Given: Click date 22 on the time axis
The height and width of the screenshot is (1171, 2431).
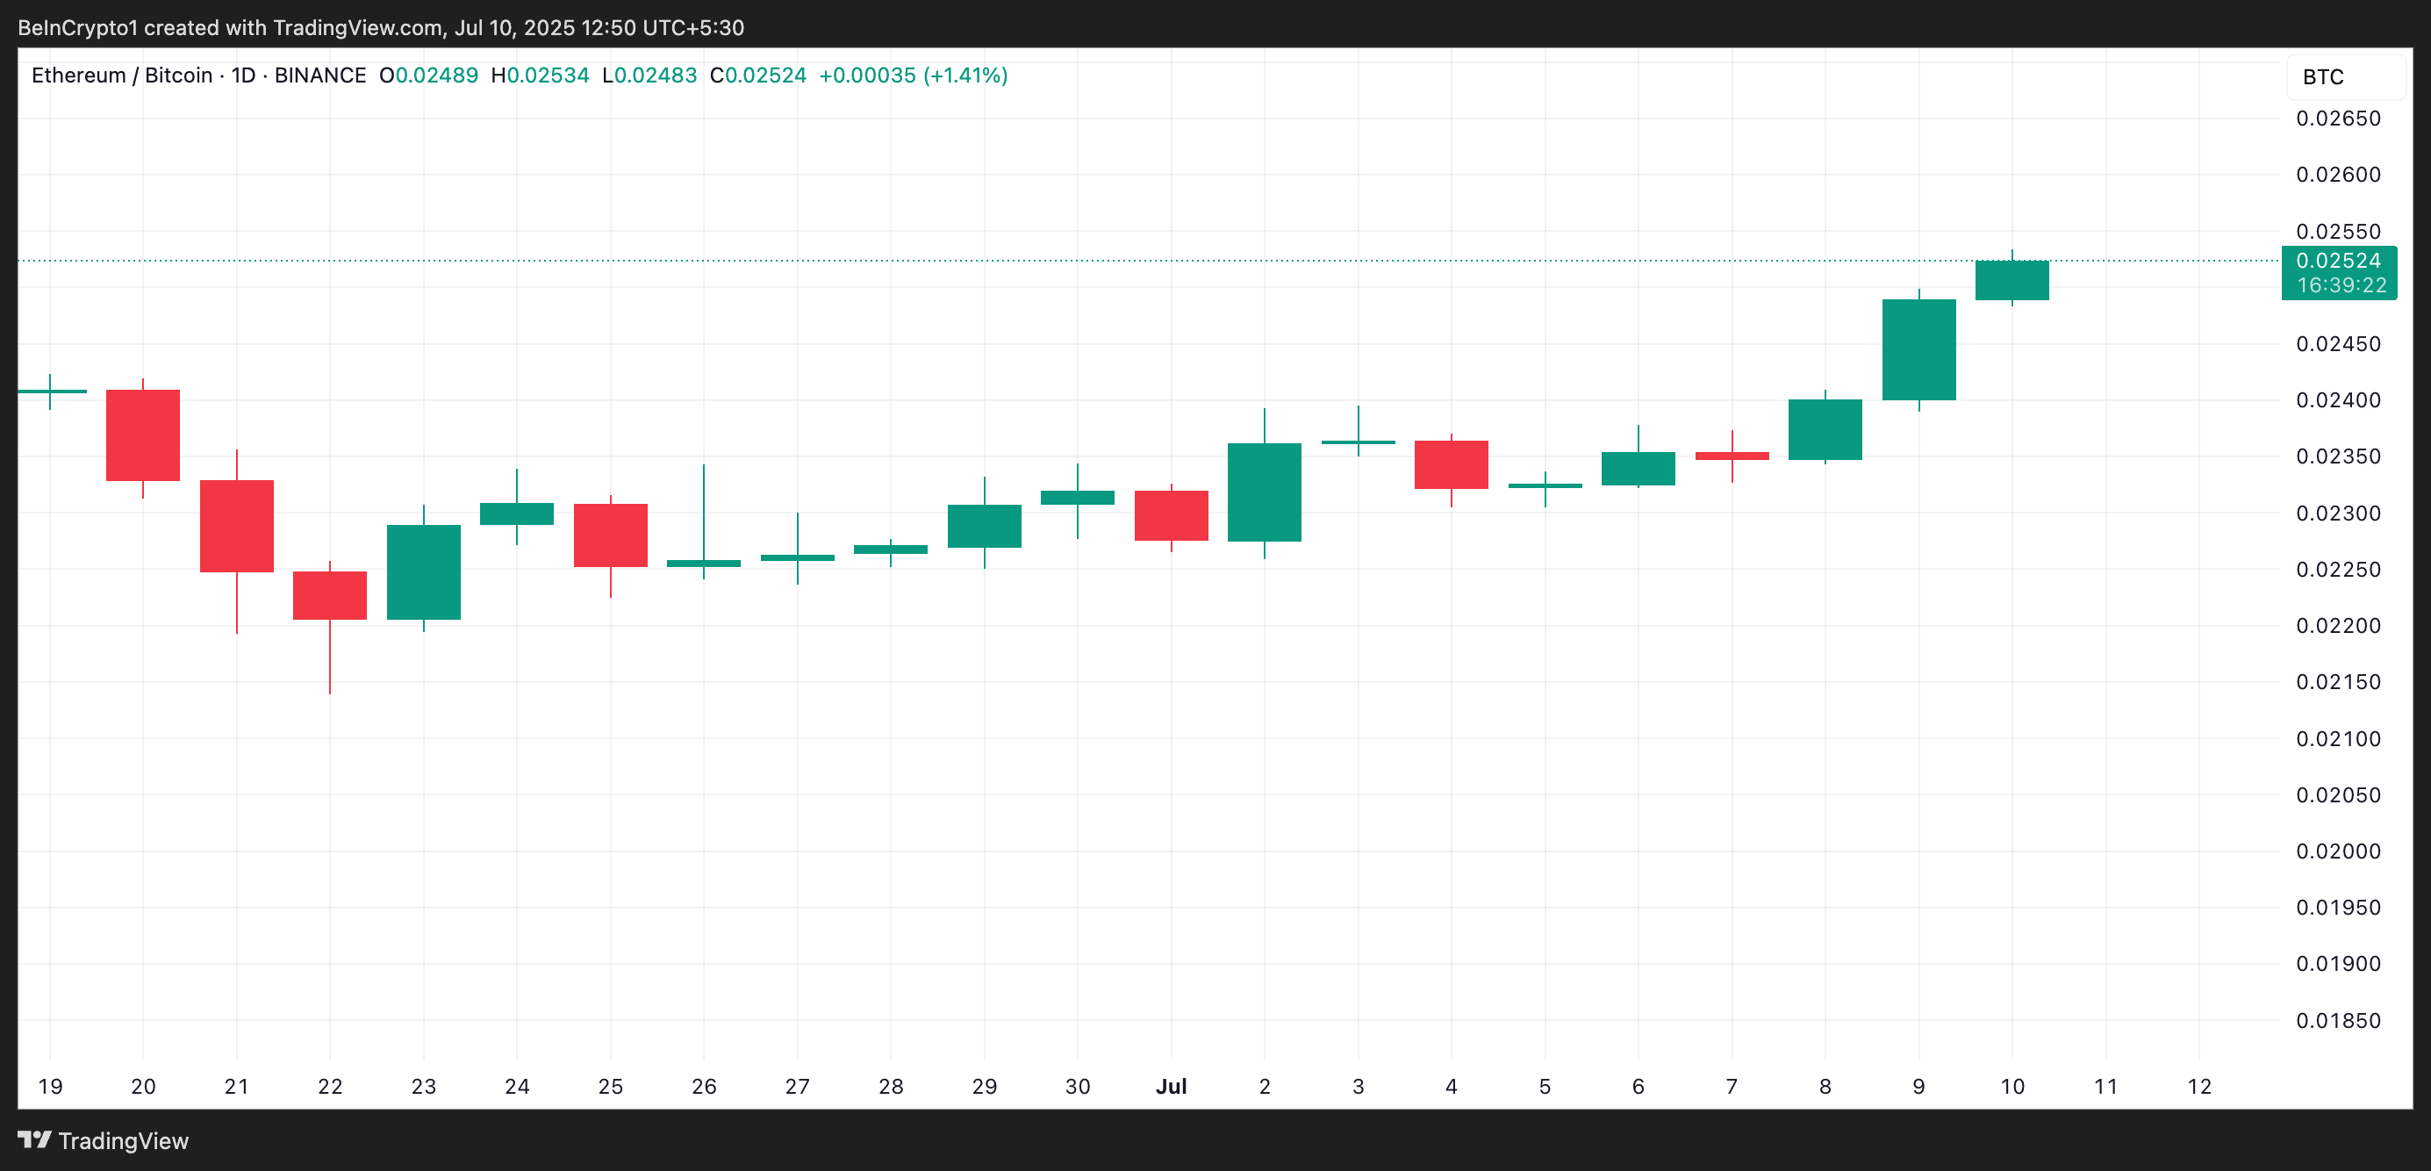Looking at the screenshot, I should click(329, 1086).
